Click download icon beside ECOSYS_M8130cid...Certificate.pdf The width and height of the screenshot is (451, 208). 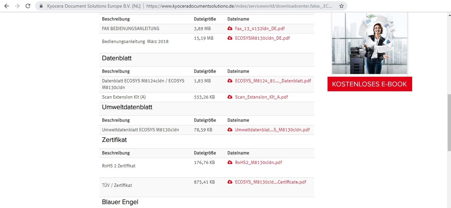(x=230, y=182)
